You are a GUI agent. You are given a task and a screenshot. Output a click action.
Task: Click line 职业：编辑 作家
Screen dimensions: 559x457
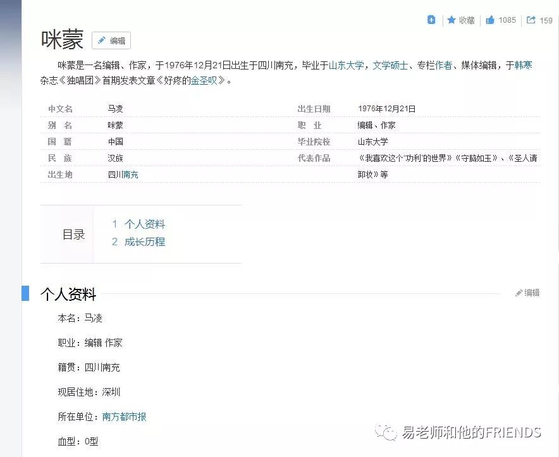90,343
